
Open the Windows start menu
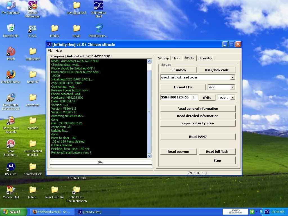pos(13,212)
